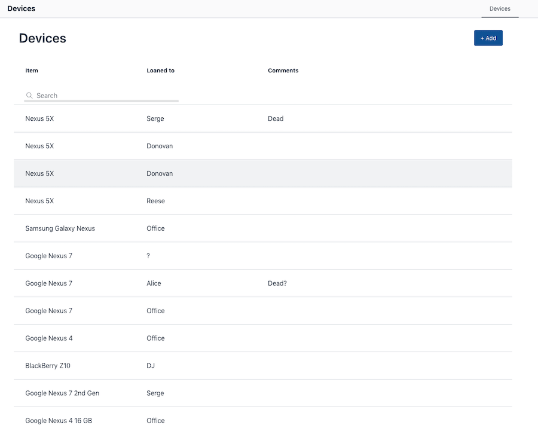Open Google Nexus 7 loaned to Alice

pos(263,283)
